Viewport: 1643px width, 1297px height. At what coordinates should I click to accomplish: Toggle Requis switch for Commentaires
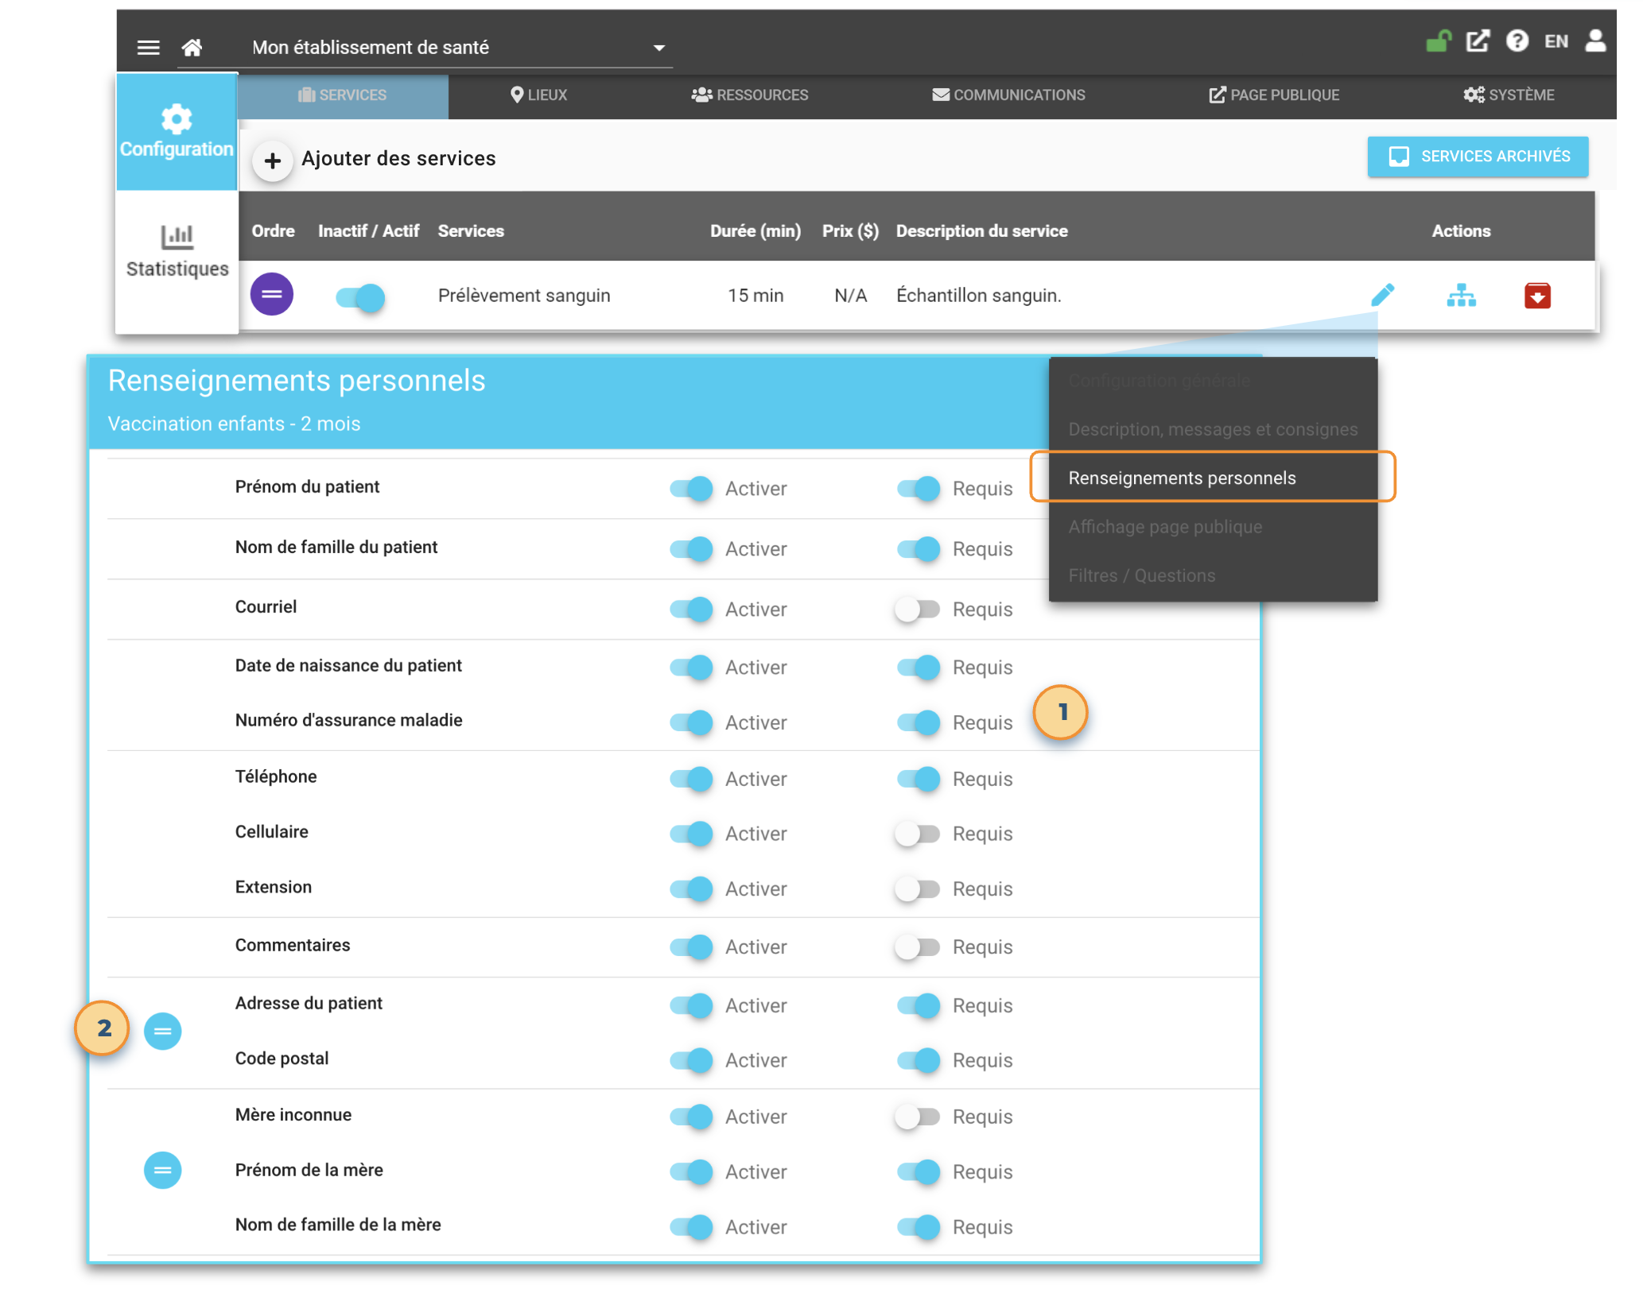(x=918, y=947)
